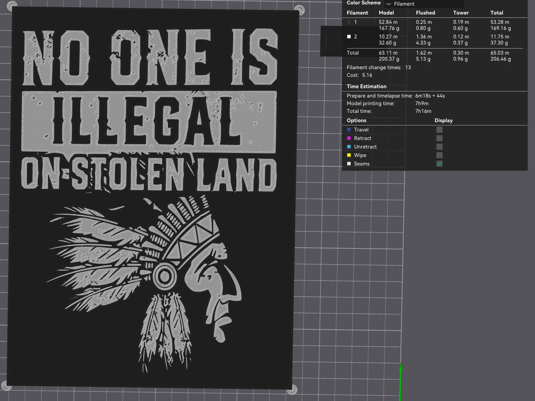Click the white Seams color swatch
Image resolution: width=535 pixels, height=401 pixels.
pyautogui.click(x=349, y=164)
